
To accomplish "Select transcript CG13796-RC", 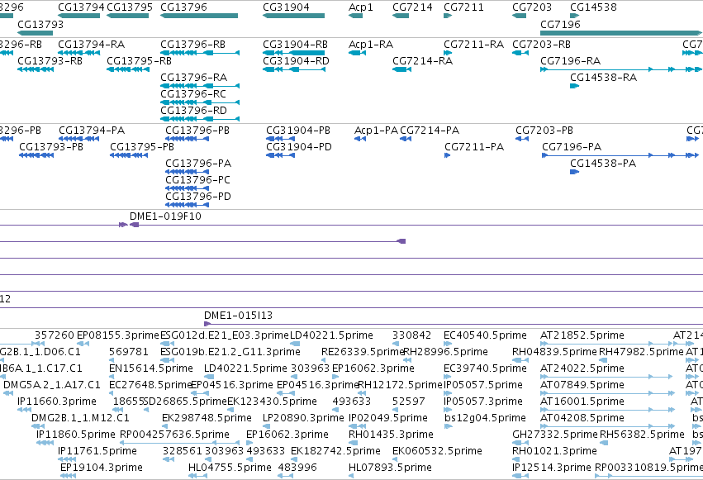I will [x=193, y=94].
